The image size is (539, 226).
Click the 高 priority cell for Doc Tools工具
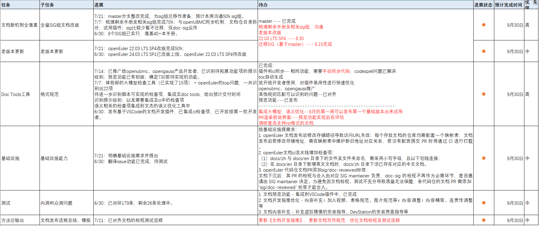pos(527,94)
